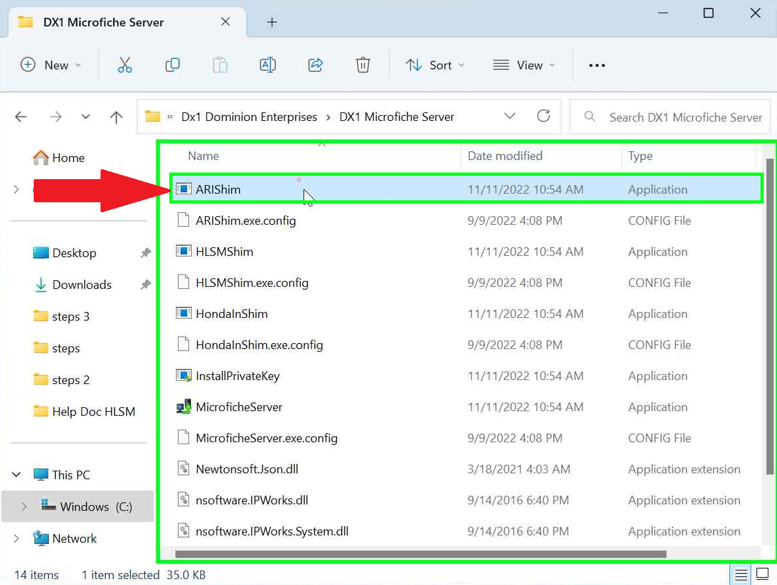Click the MicroficheServer application icon
Viewport: 777px width, 585px height.
[x=184, y=407]
